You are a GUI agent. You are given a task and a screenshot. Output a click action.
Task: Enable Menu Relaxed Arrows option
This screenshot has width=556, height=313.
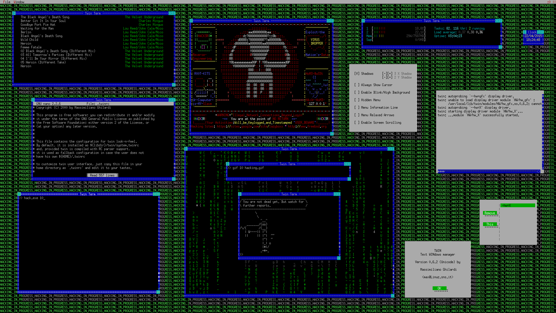(x=356, y=115)
